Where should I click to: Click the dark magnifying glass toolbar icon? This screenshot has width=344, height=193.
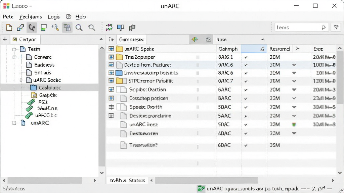pos(79,27)
